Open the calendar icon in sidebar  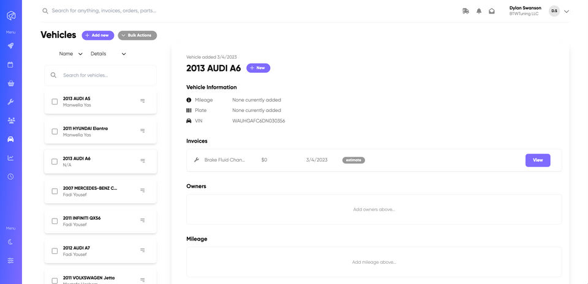tap(10, 64)
